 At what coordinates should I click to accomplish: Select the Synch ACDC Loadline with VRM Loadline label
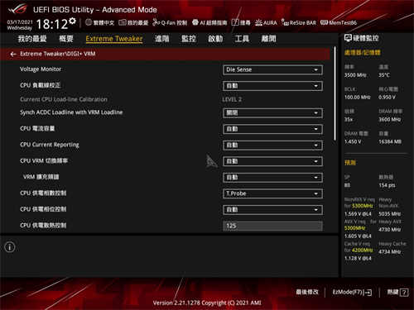coord(71,112)
